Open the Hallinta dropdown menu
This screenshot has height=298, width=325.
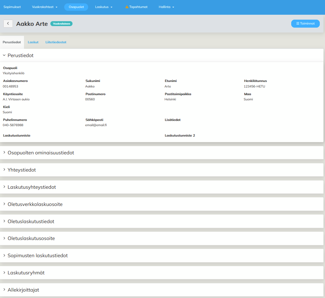[x=166, y=7]
